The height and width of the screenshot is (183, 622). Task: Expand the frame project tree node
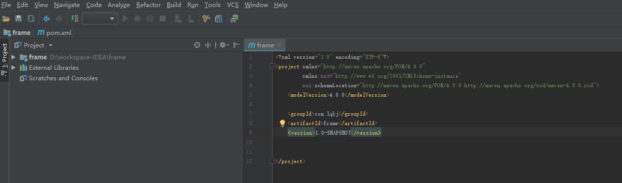[13, 57]
